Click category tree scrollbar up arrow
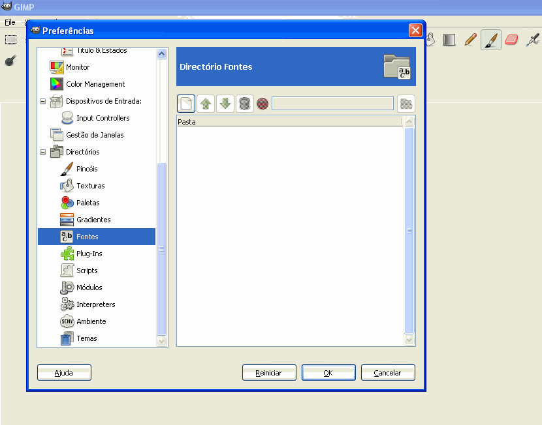Image resolution: width=542 pixels, height=425 pixels. tap(161, 54)
